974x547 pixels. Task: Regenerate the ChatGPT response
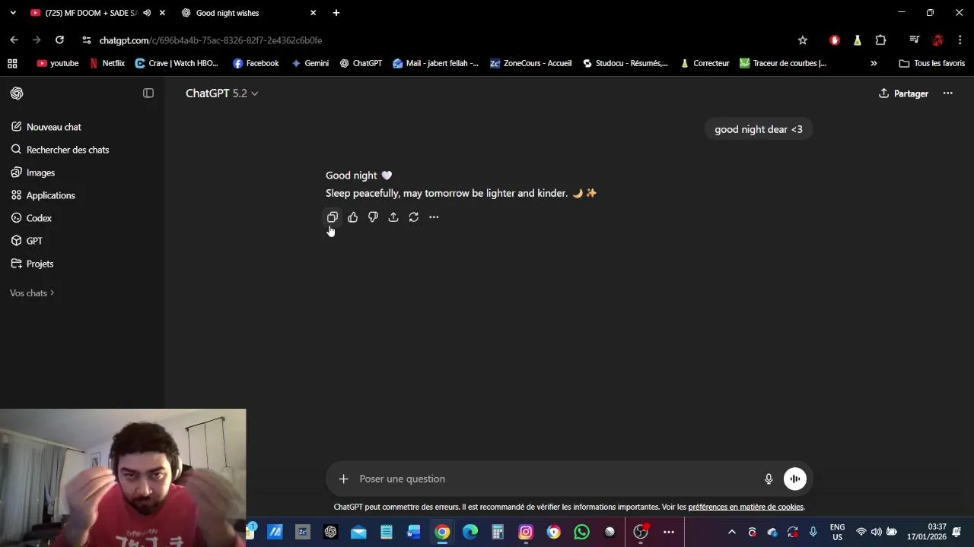[x=413, y=217]
